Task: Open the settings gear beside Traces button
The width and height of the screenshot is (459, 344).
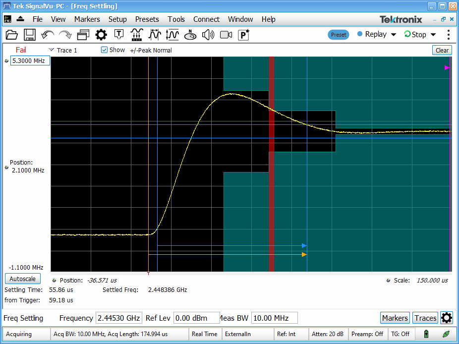Action: click(446, 318)
